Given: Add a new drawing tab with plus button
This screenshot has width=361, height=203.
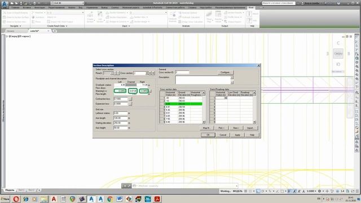Looking at the screenshot, I should tap(55, 31).
